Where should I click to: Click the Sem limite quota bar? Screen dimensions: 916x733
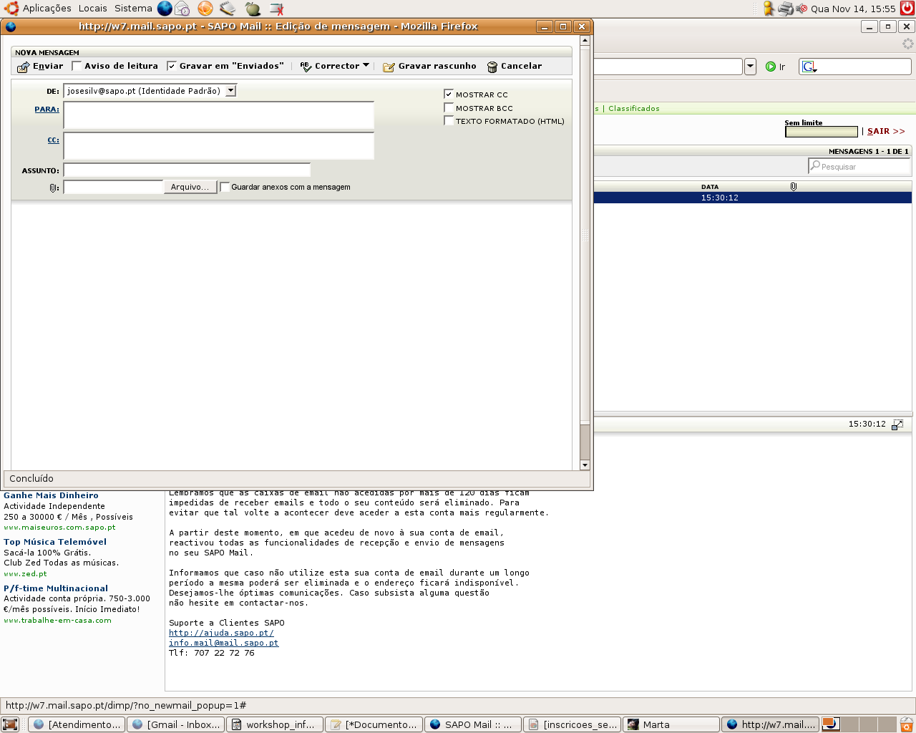pyautogui.click(x=821, y=132)
